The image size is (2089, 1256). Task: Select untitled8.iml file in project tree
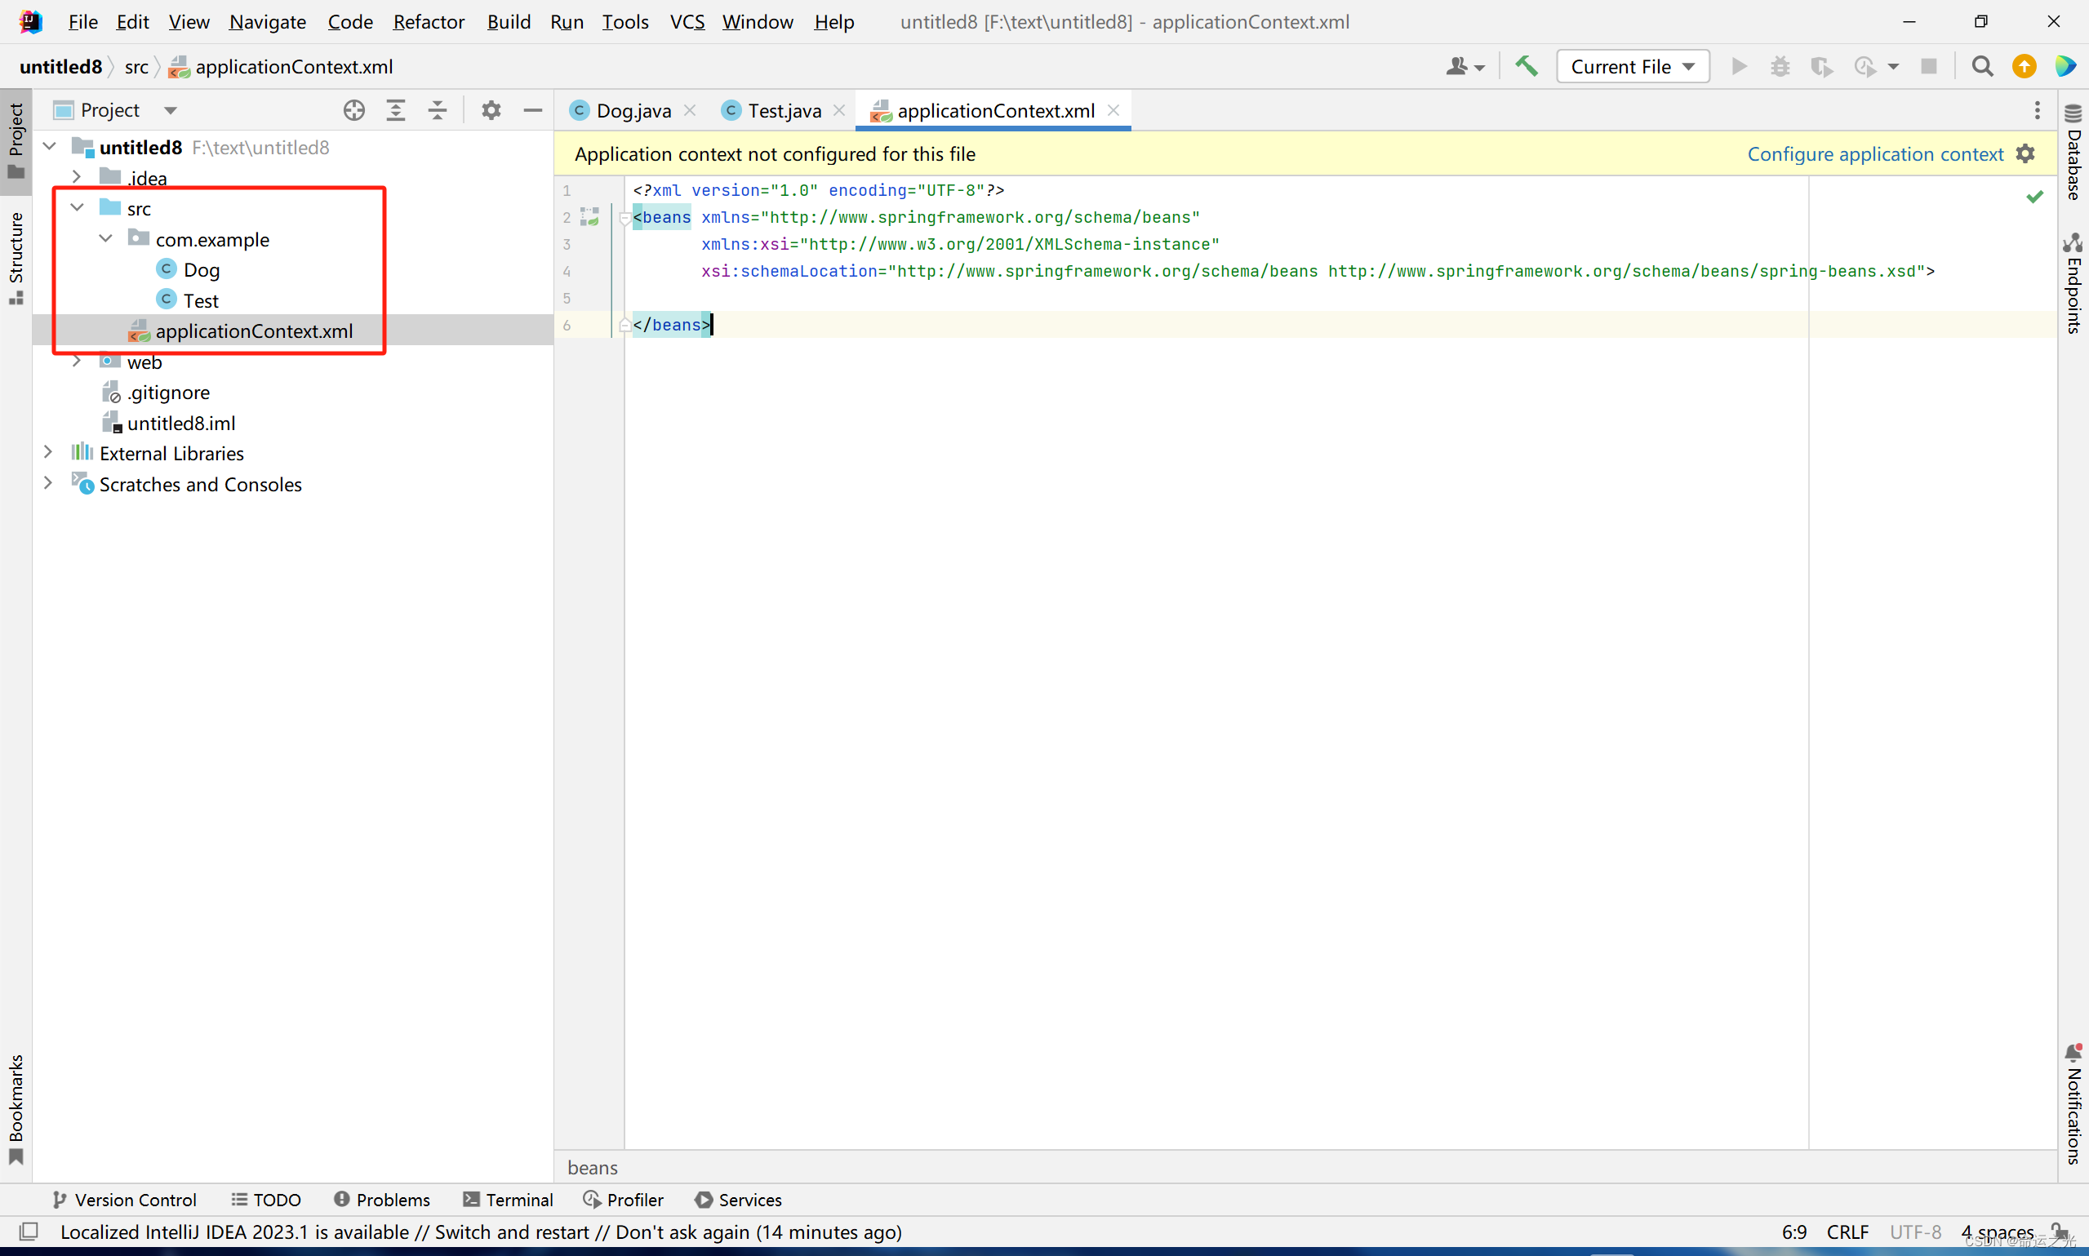point(180,424)
